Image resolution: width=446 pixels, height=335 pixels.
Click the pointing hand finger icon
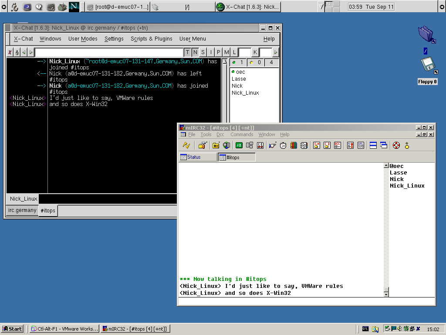tap(273, 145)
